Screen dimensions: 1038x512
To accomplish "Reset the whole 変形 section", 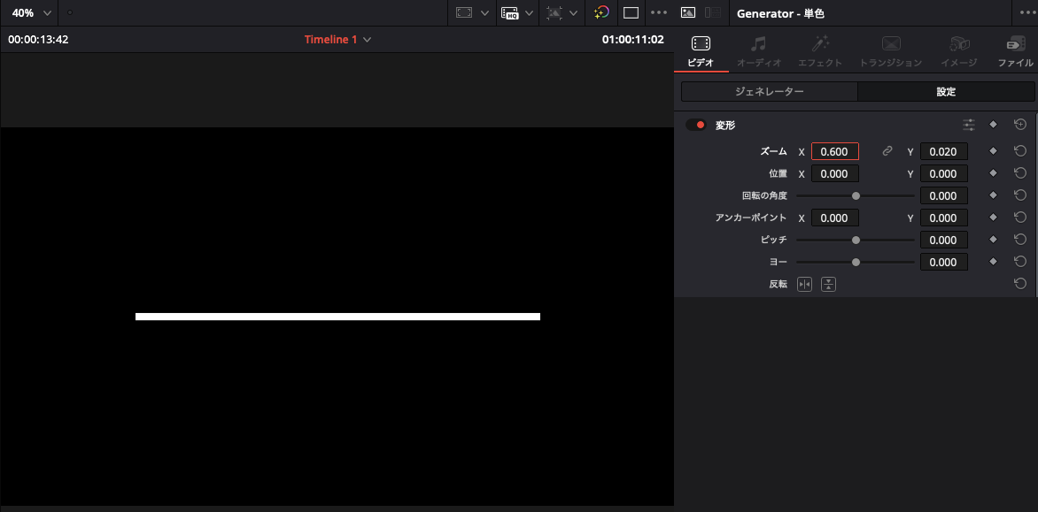I will [x=1020, y=124].
